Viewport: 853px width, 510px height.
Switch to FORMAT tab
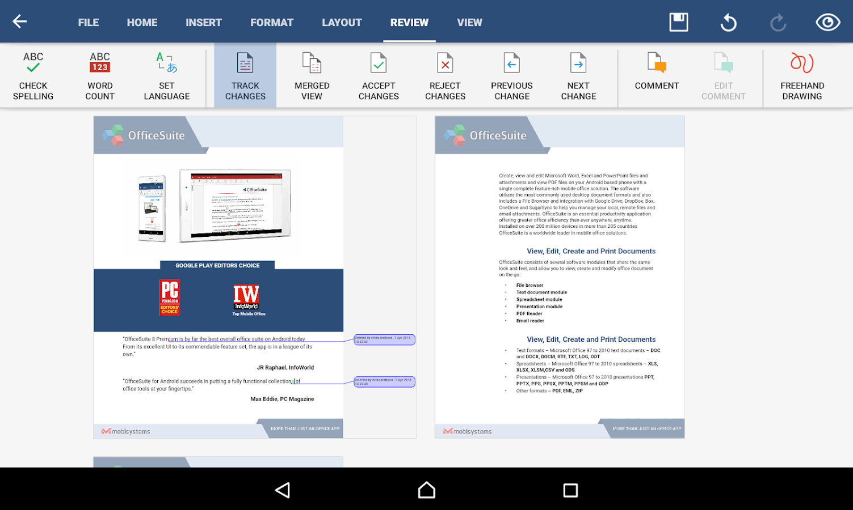[x=272, y=23]
